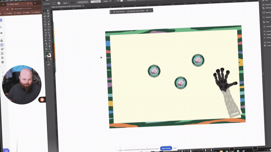Change the screen mode
This screenshot has height=152, width=271.
tap(49, 65)
